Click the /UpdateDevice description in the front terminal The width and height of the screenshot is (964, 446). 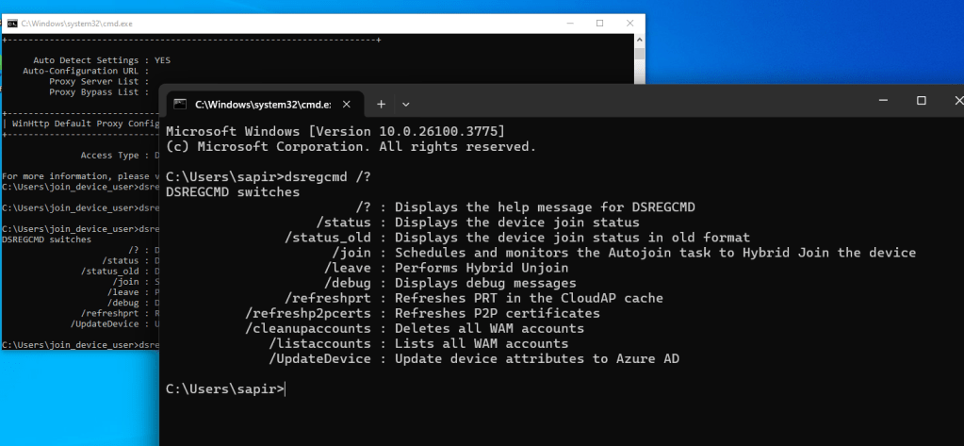536,358
